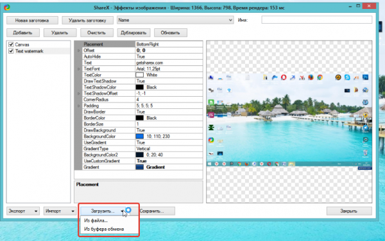This screenshot has height=241, width=385.
Task: Click the BorderColor Black swatch
Action: click(x=139, y=118)
